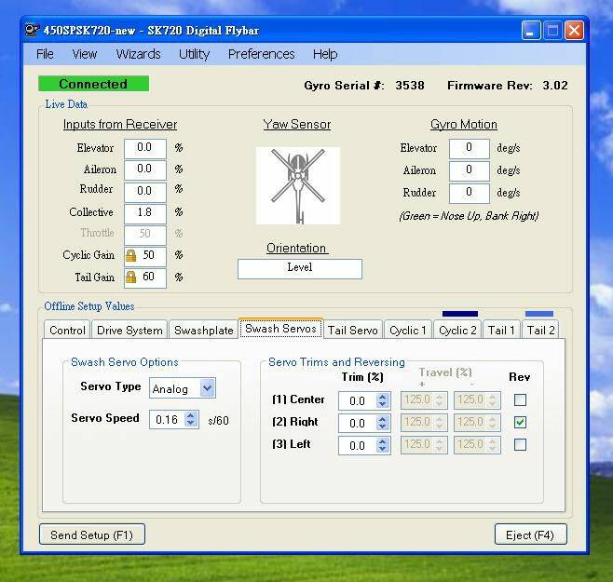
Task: Switch to the Swashplate tab
Action: pos(204,331)
